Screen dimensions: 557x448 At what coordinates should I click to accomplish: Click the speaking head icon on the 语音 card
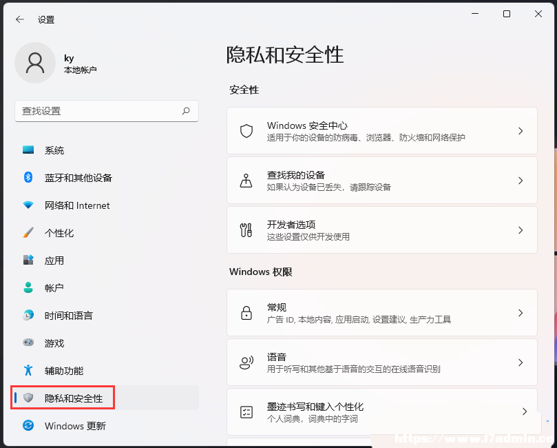(246, 363)
